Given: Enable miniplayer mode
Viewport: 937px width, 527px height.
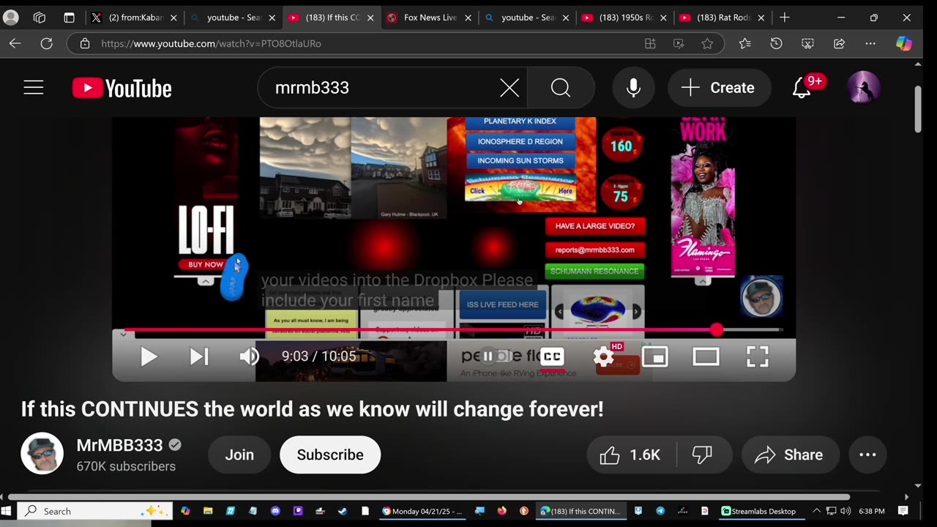Looking at the screenshot, I should [655, 356].
